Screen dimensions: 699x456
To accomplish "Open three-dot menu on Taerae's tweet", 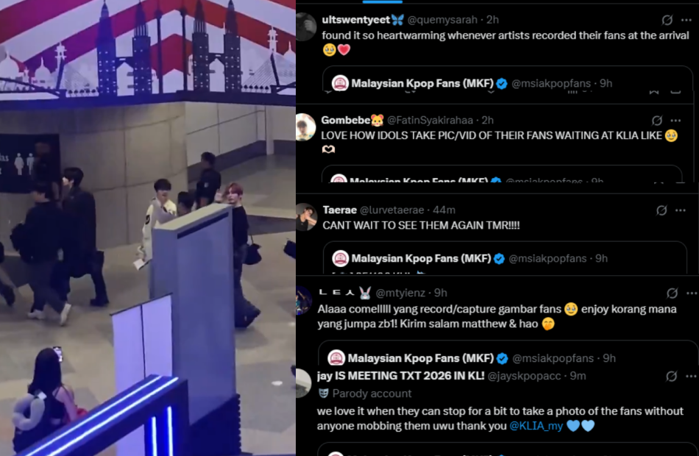I will point(681,210).
